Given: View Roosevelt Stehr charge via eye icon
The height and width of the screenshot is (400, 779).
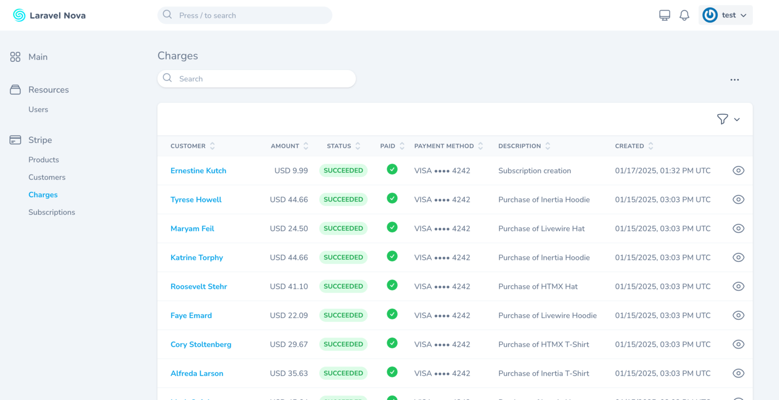Looking at the screenshot, I should 738,286.
